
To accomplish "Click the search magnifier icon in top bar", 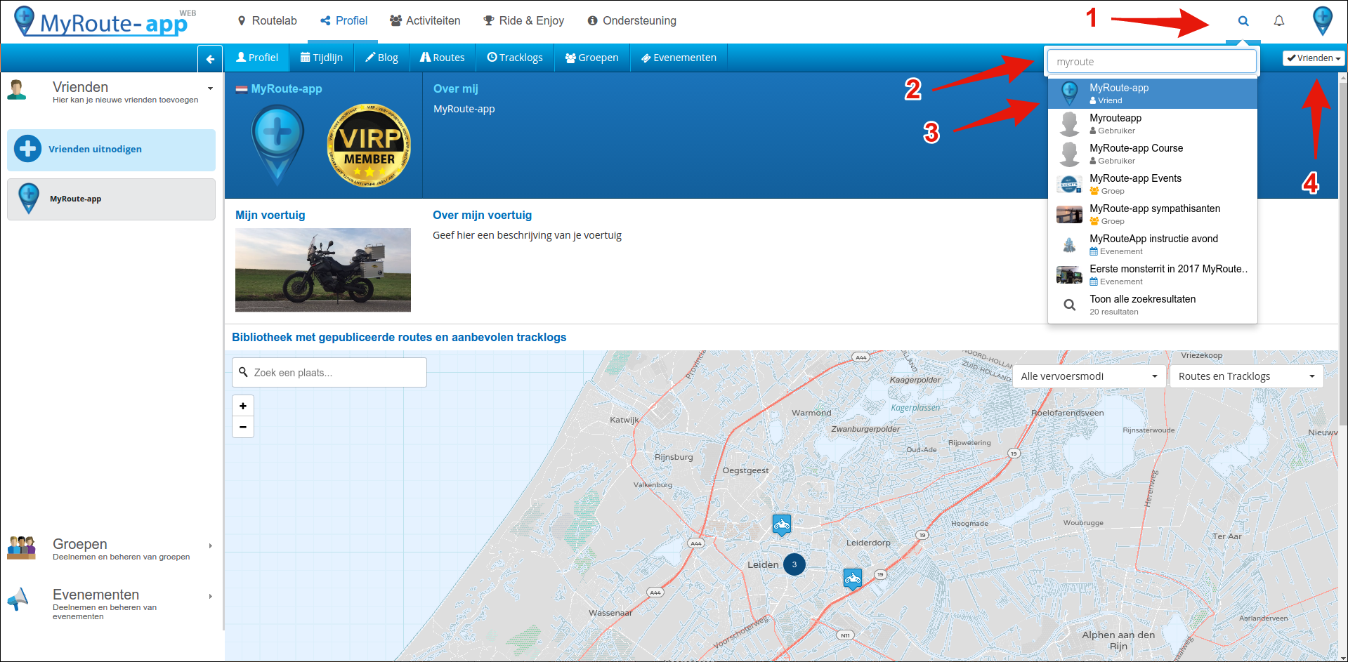I will click(1243, 21).
